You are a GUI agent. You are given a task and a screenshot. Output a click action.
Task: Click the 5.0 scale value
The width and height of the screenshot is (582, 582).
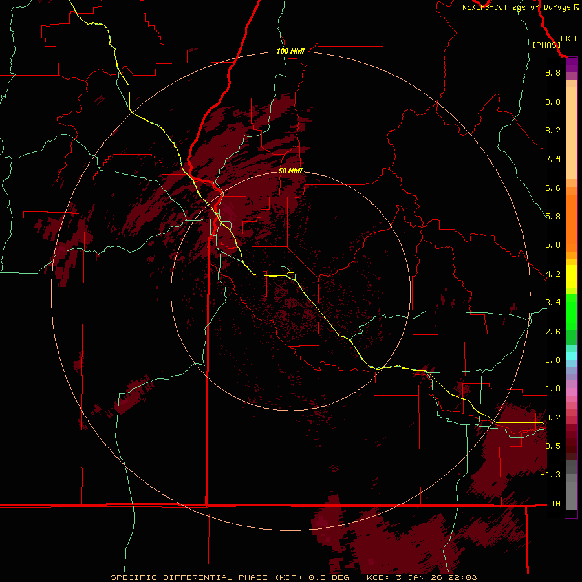tap(553, 245)
